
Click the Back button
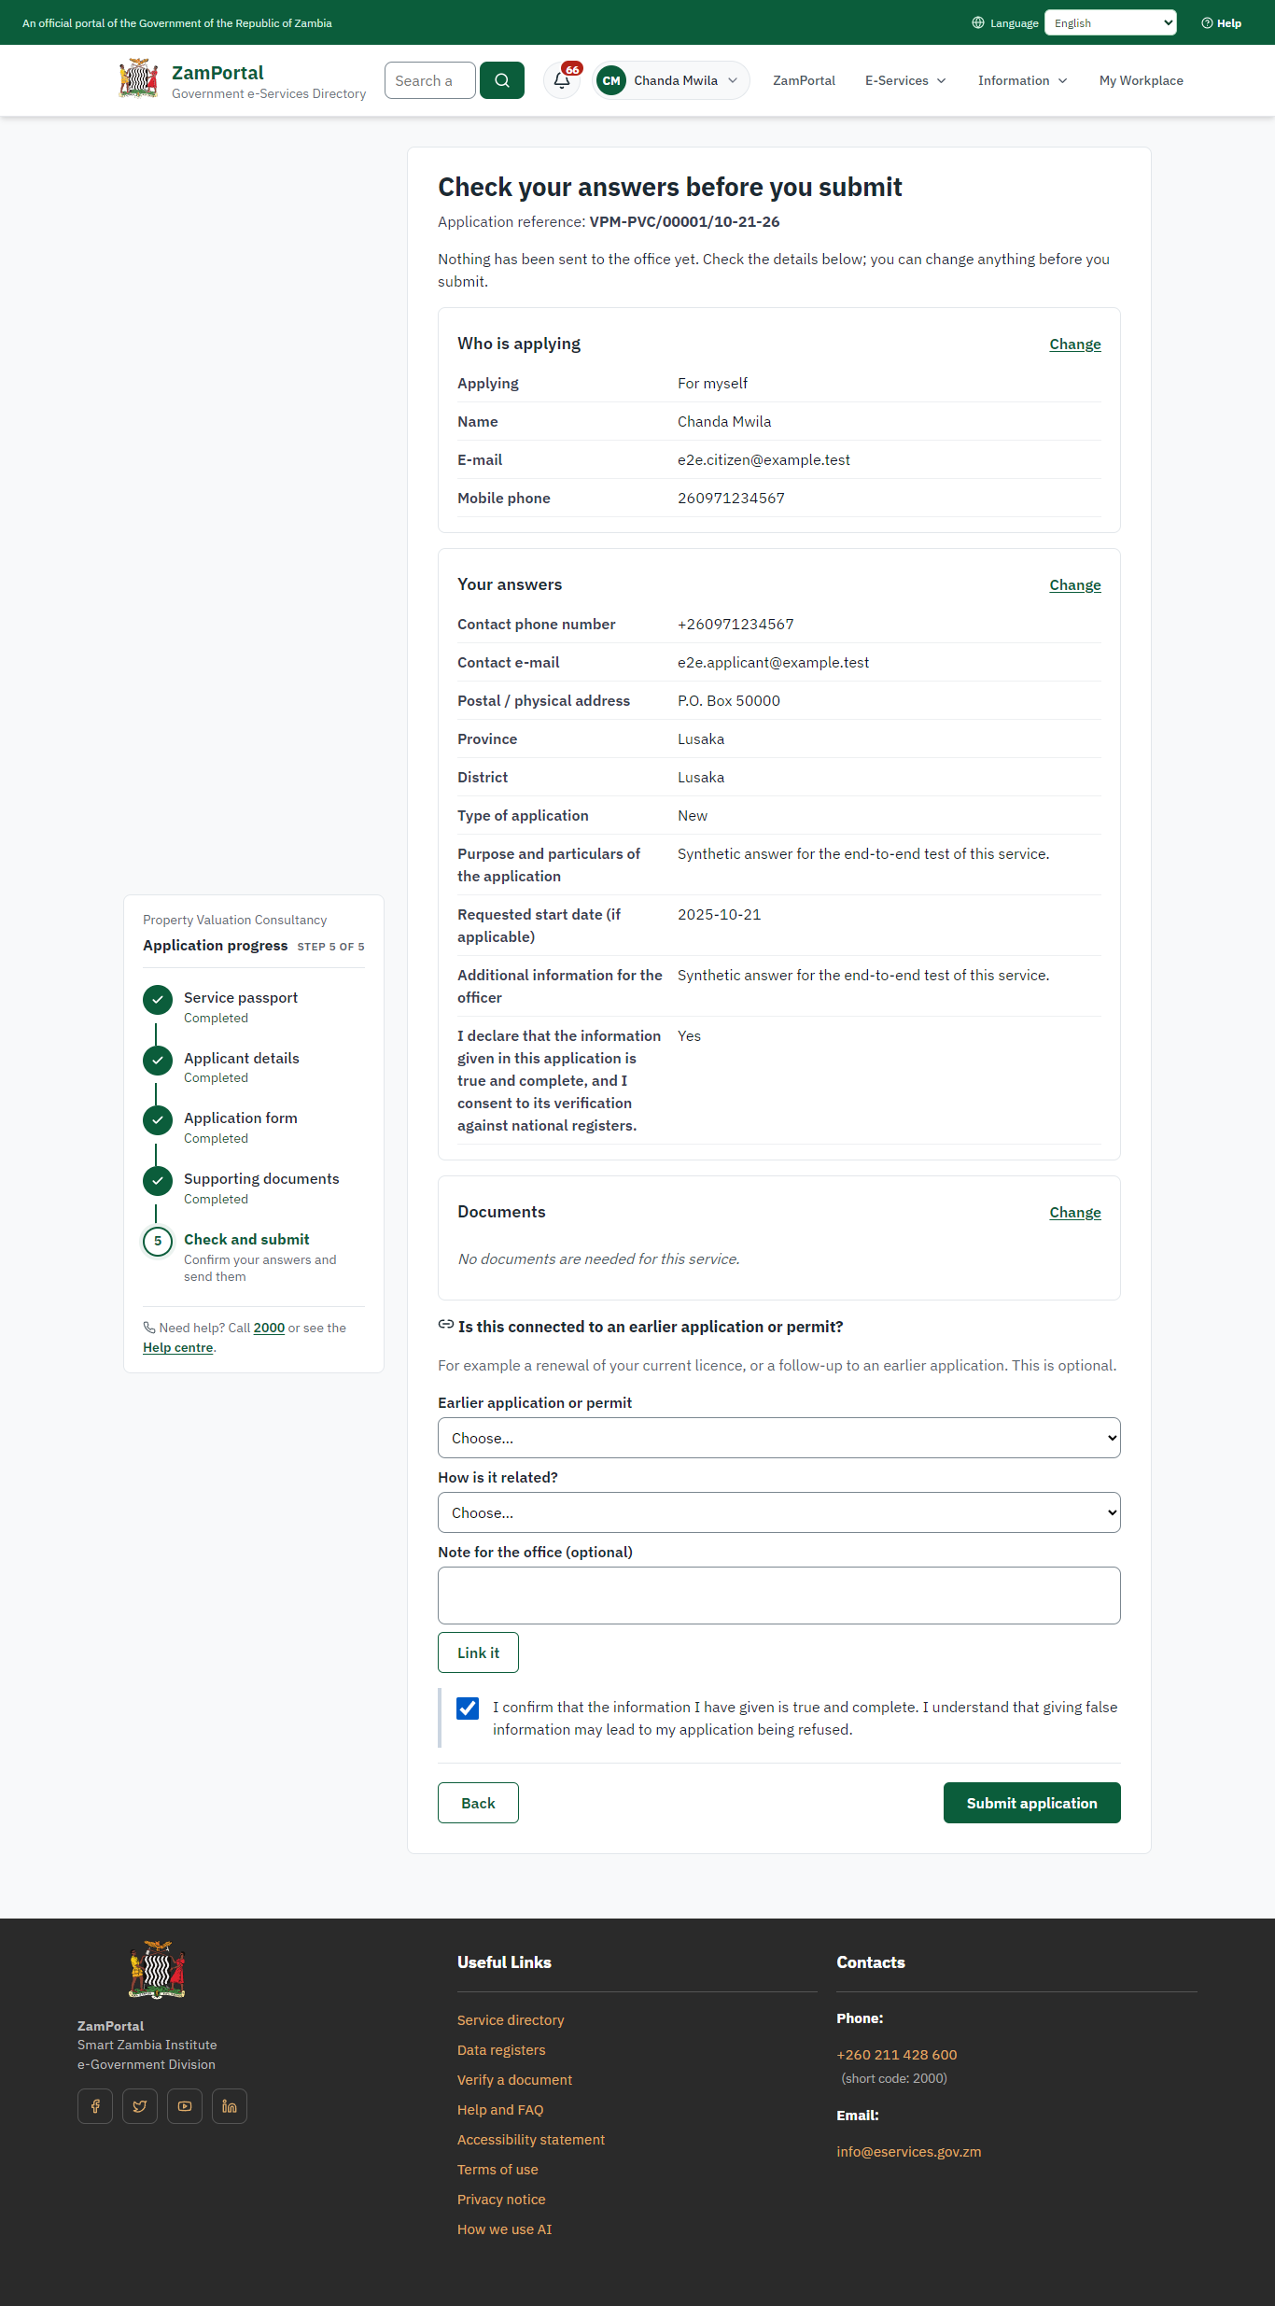coord(478,1803)
